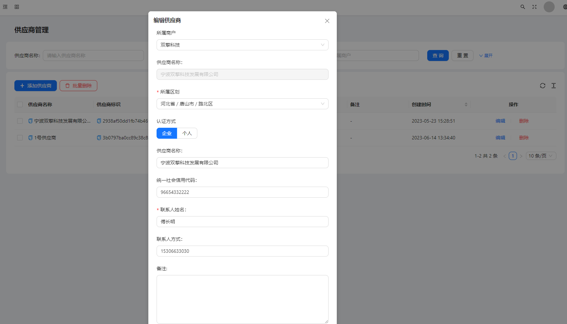This screenshot has width=567, height=324.
Task: Copy 宁波双擎科技发展有限公司 name icon
Action: tap(30, 121)
